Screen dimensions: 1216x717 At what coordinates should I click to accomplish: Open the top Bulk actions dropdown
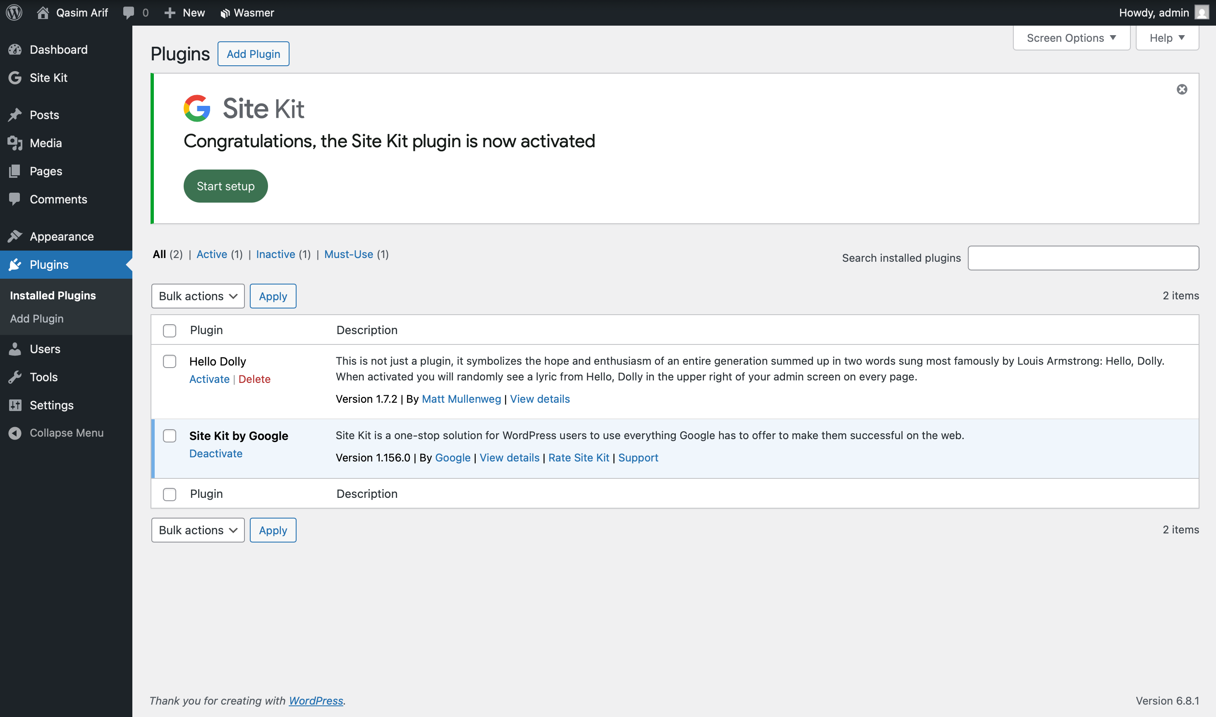[198, 296]
